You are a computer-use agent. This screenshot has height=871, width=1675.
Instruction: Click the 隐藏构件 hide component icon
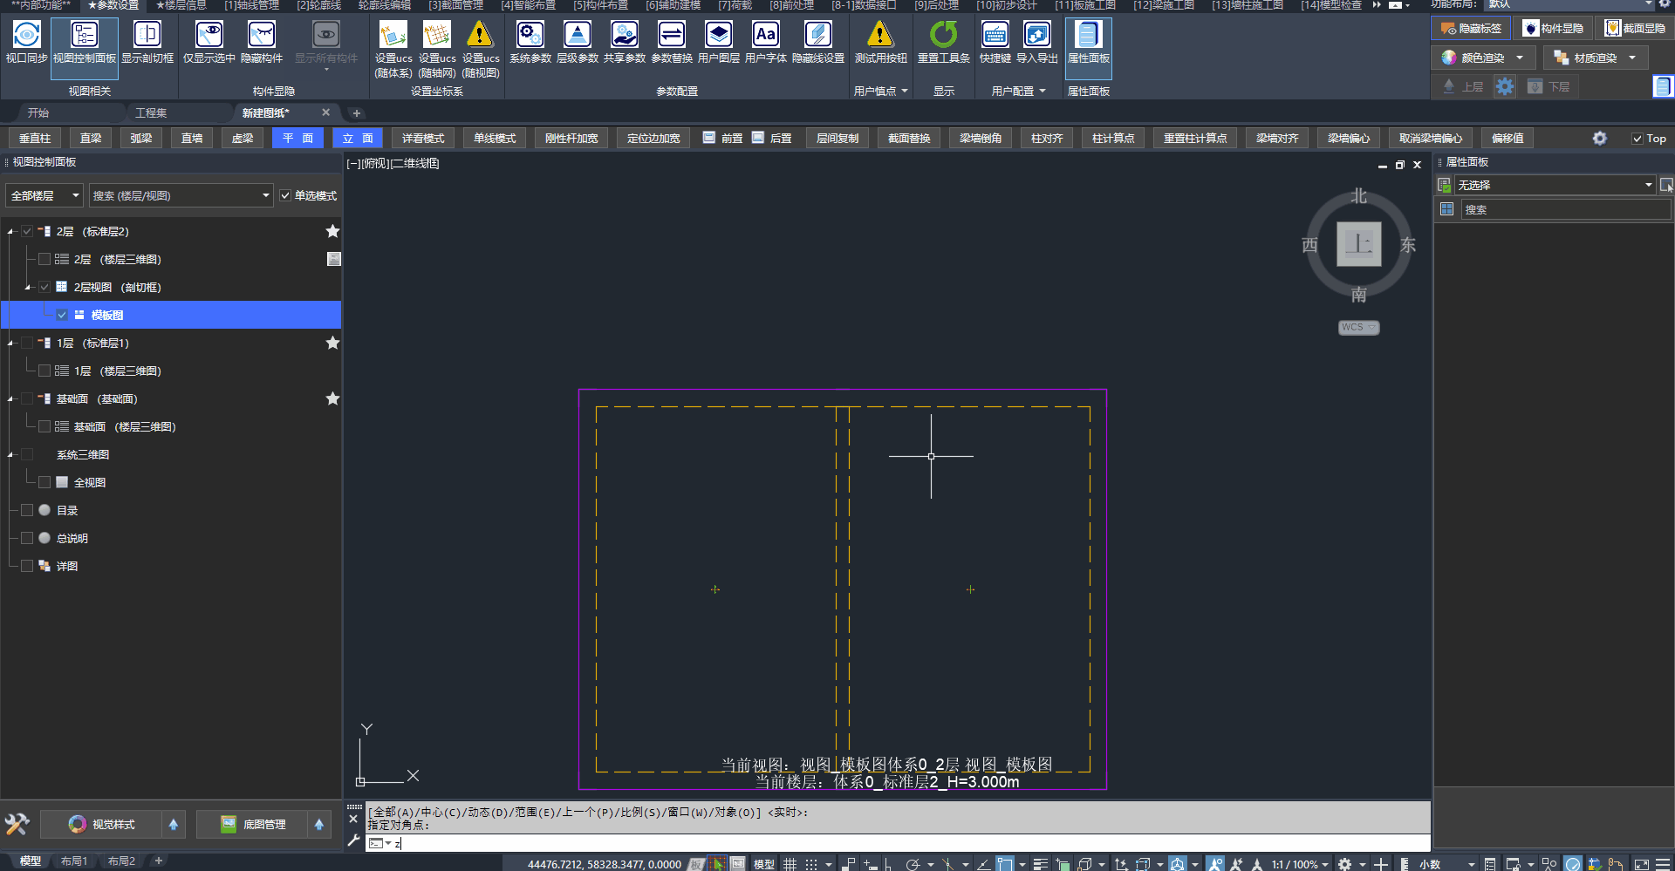pyautogui.click(x=261, y=35)
